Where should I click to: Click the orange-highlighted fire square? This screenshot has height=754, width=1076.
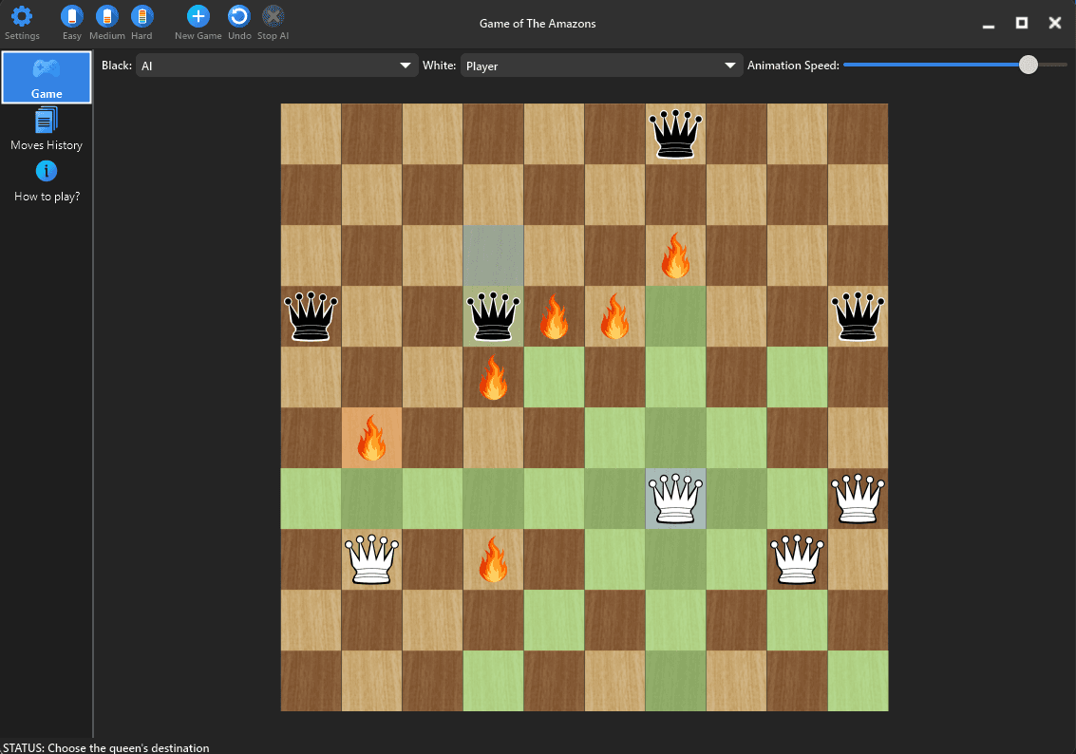[x=372, y=438]
